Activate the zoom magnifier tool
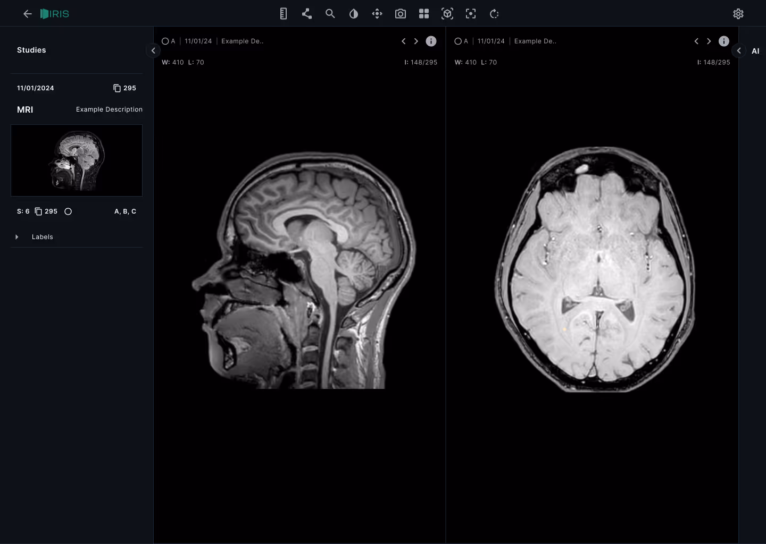Screen dimensions: 766x544 coord(330,14)
